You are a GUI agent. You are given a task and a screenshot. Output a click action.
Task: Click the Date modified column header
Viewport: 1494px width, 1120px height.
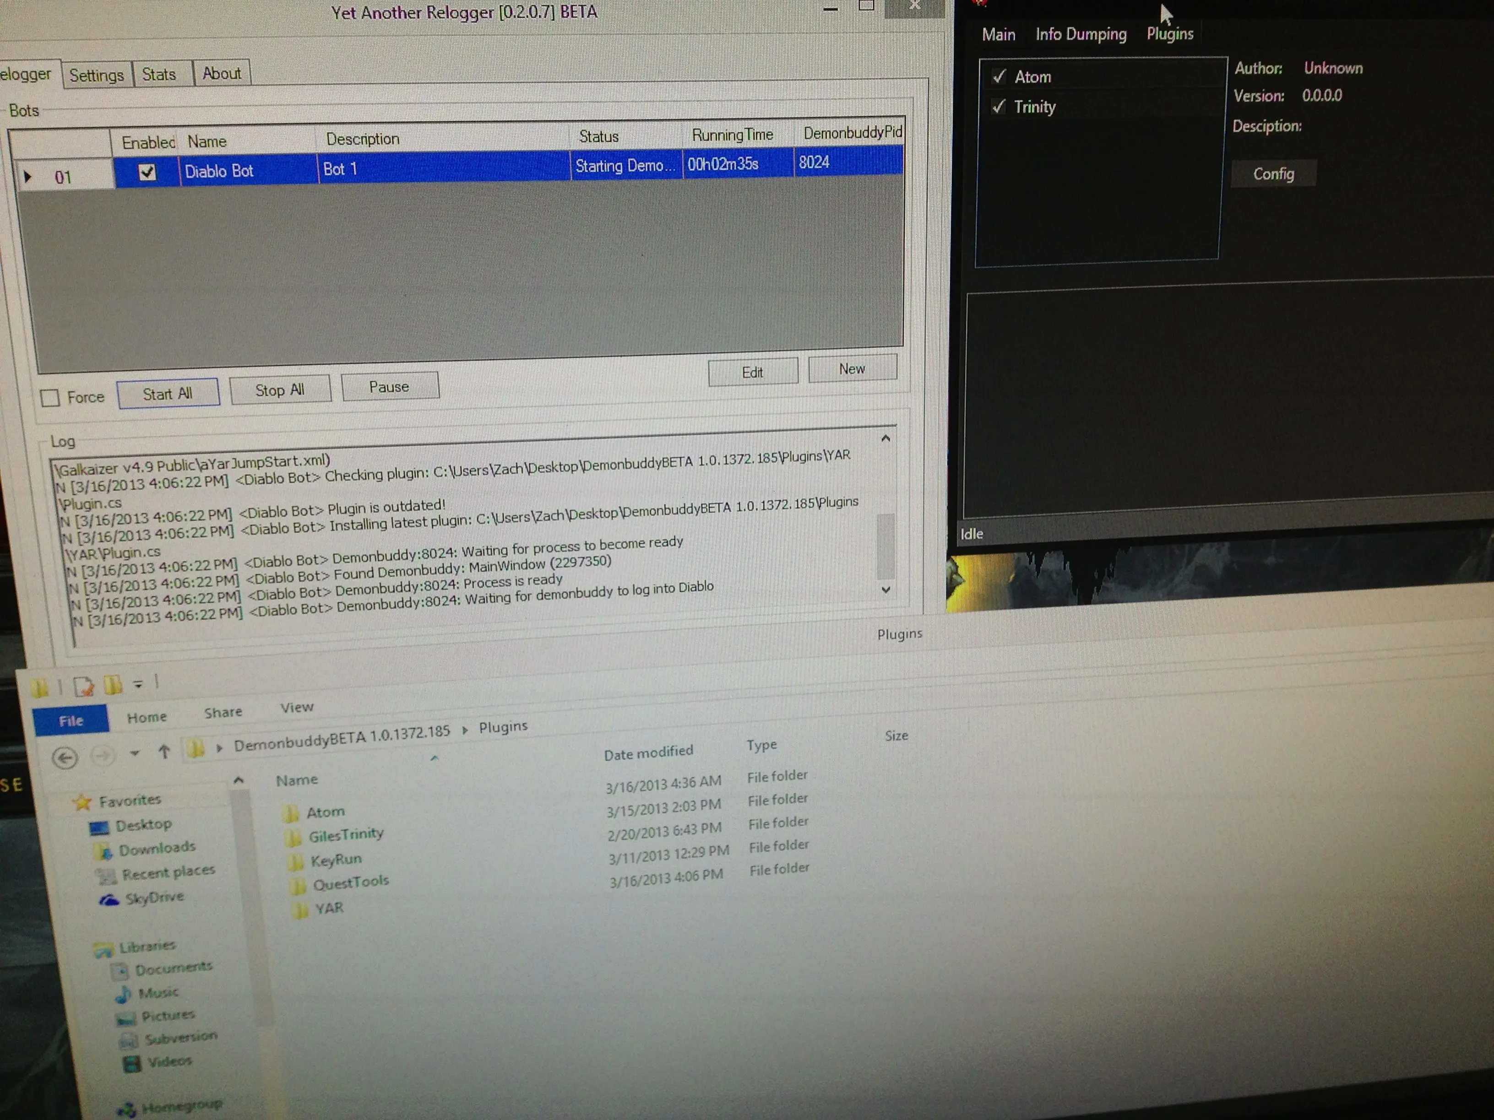pos(648,753)
